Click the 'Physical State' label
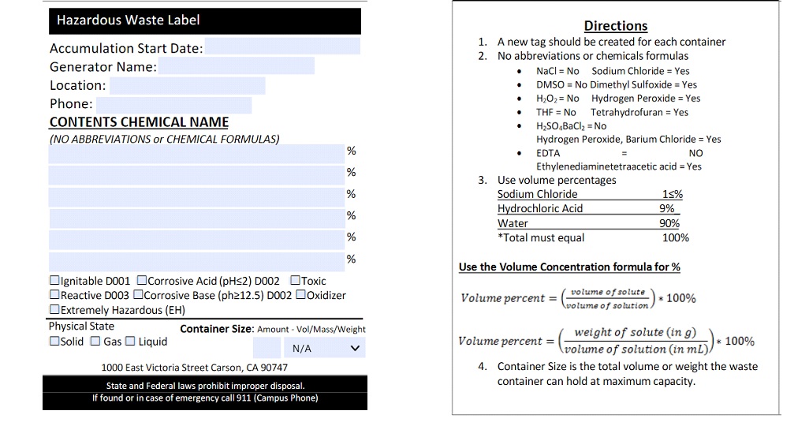 81,326
